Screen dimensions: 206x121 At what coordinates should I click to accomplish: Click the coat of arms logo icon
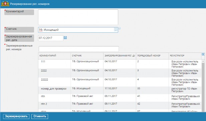5,4
